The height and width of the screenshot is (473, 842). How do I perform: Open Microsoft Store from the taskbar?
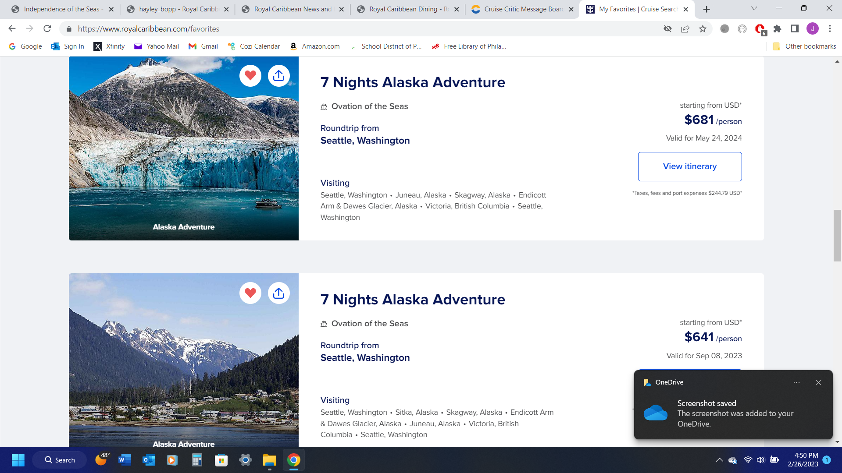pyautogui.click(x=221, y=460)
